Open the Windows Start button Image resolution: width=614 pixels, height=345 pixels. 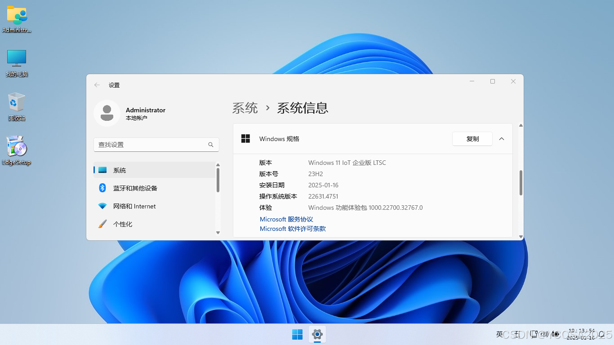pos(298,334)
